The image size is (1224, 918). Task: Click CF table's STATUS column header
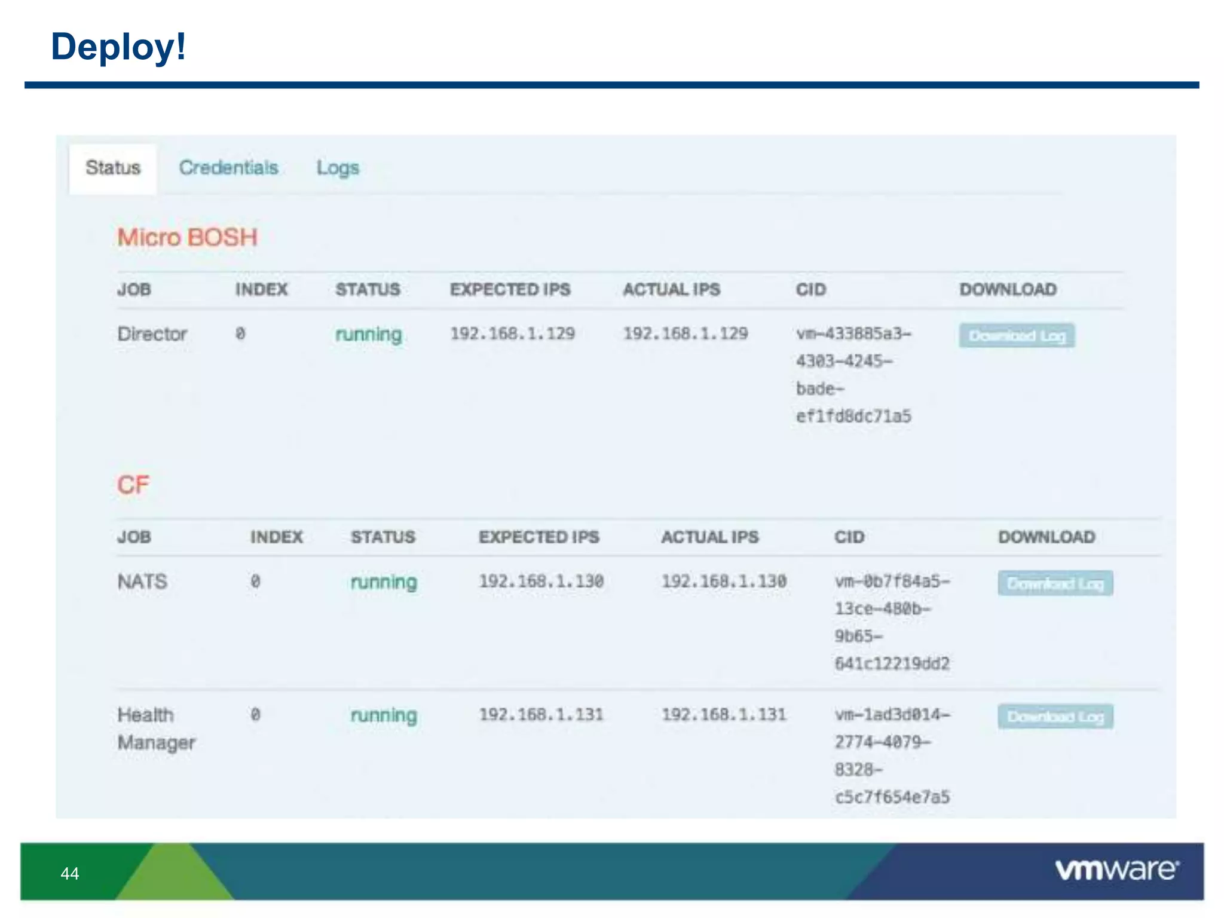(x=382, y=537)
